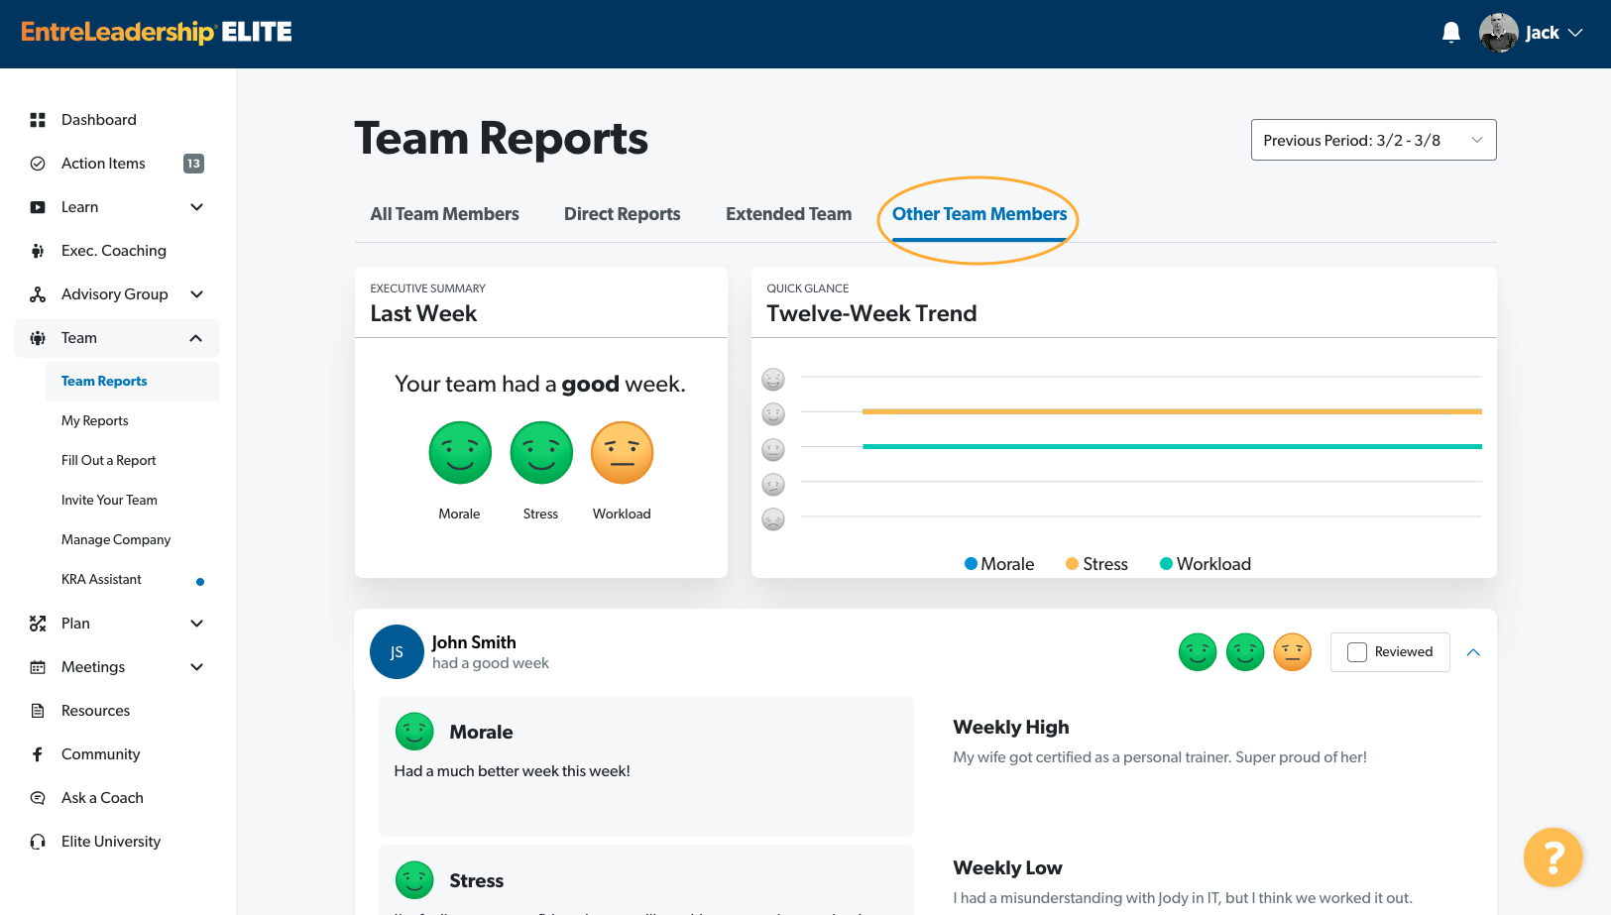1611x915 pixels.
Task: Expand the Advisory Group chevron
Action: coord(196,294)
